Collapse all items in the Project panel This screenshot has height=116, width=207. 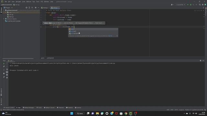[x=32, y=8]
